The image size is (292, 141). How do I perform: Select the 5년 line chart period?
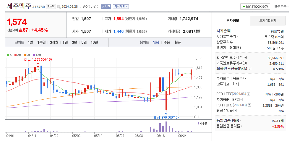pos(84,42)
